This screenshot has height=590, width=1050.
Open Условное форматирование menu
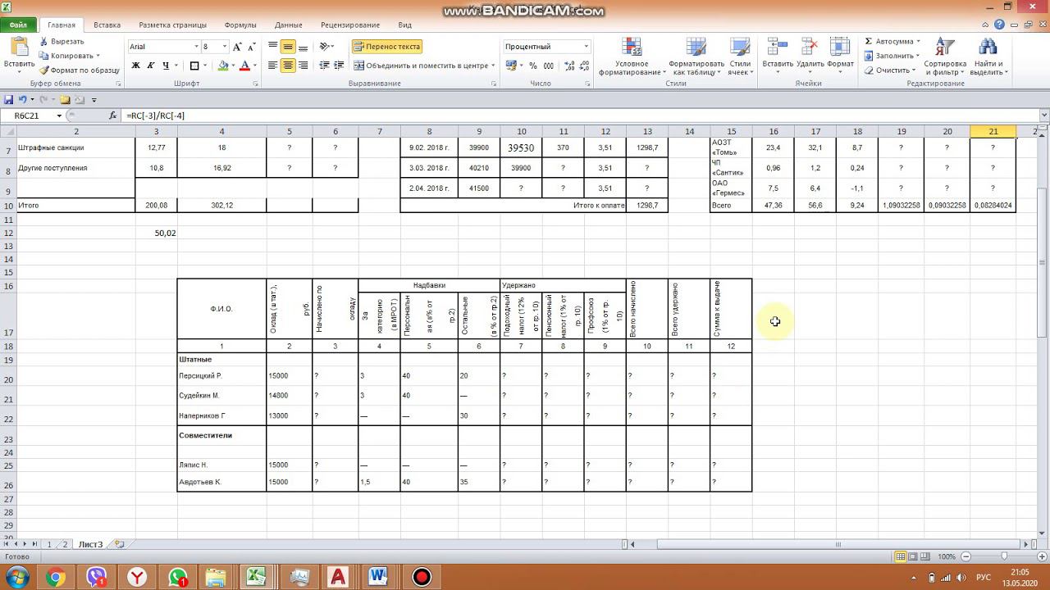[x=631, y=57]
